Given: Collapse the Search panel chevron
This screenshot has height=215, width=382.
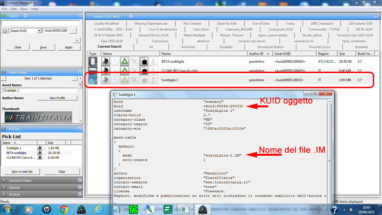Looking at the screenshot, I should (80, 16).
